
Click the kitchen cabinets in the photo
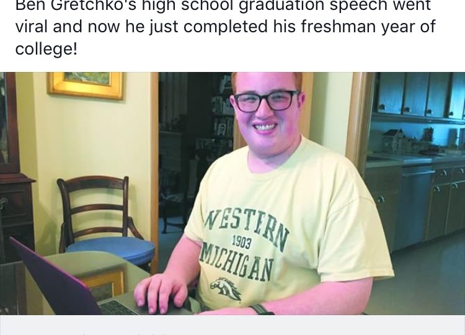click(x=418, y=96)
